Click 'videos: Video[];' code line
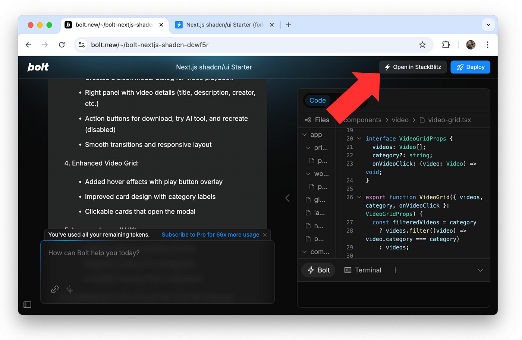This screenshot has width=522, height=340. tap(399, 147)
